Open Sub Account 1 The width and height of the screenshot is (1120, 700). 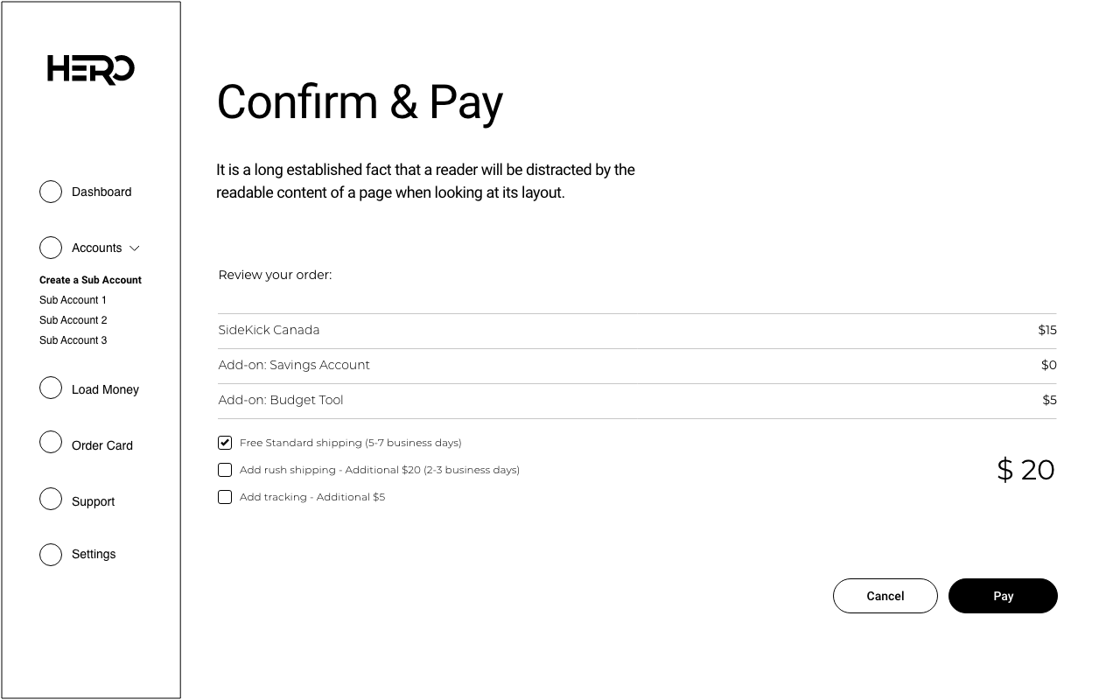coord(73,300)
